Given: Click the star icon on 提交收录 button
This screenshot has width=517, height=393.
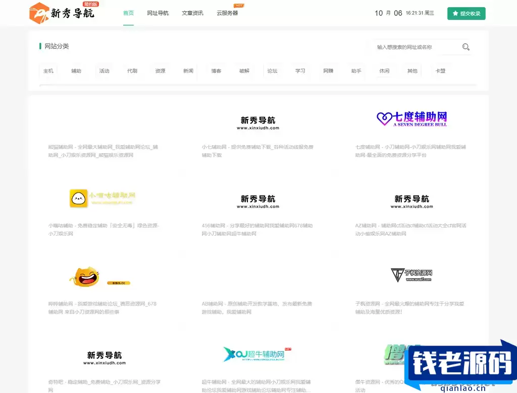Looking at the screenshot, I should click(455, 14).
